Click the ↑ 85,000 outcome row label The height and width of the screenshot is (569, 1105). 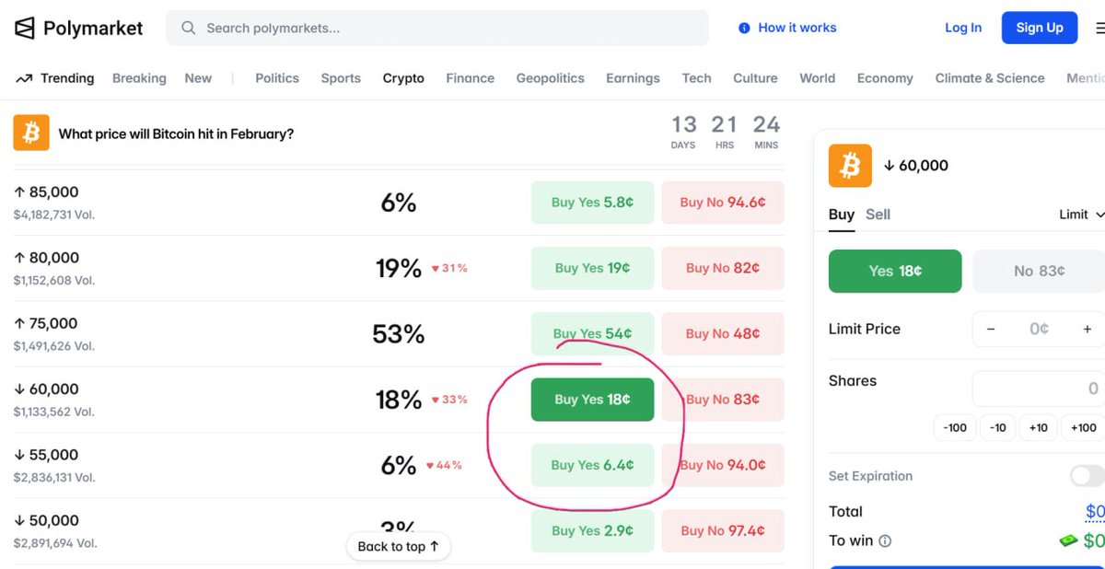[46, 192]
